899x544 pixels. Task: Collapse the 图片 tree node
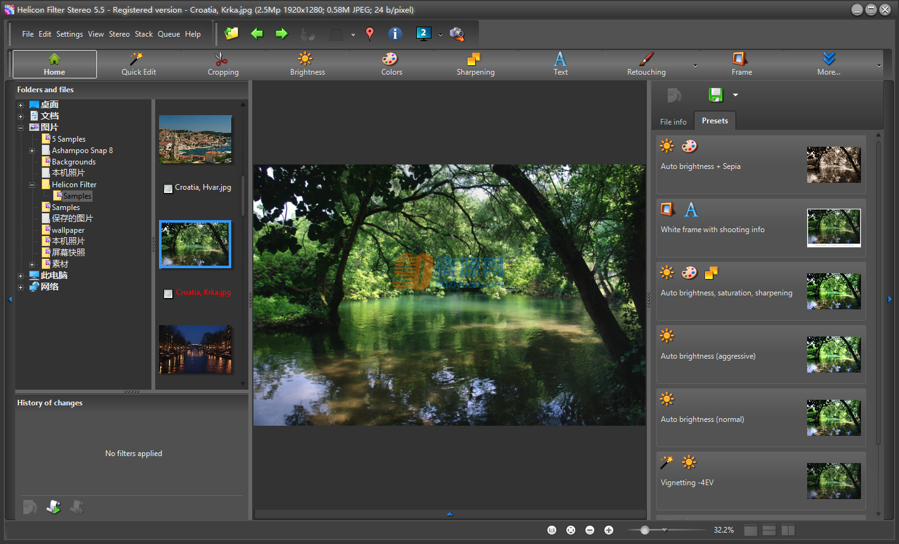click(x=21, y=128)
